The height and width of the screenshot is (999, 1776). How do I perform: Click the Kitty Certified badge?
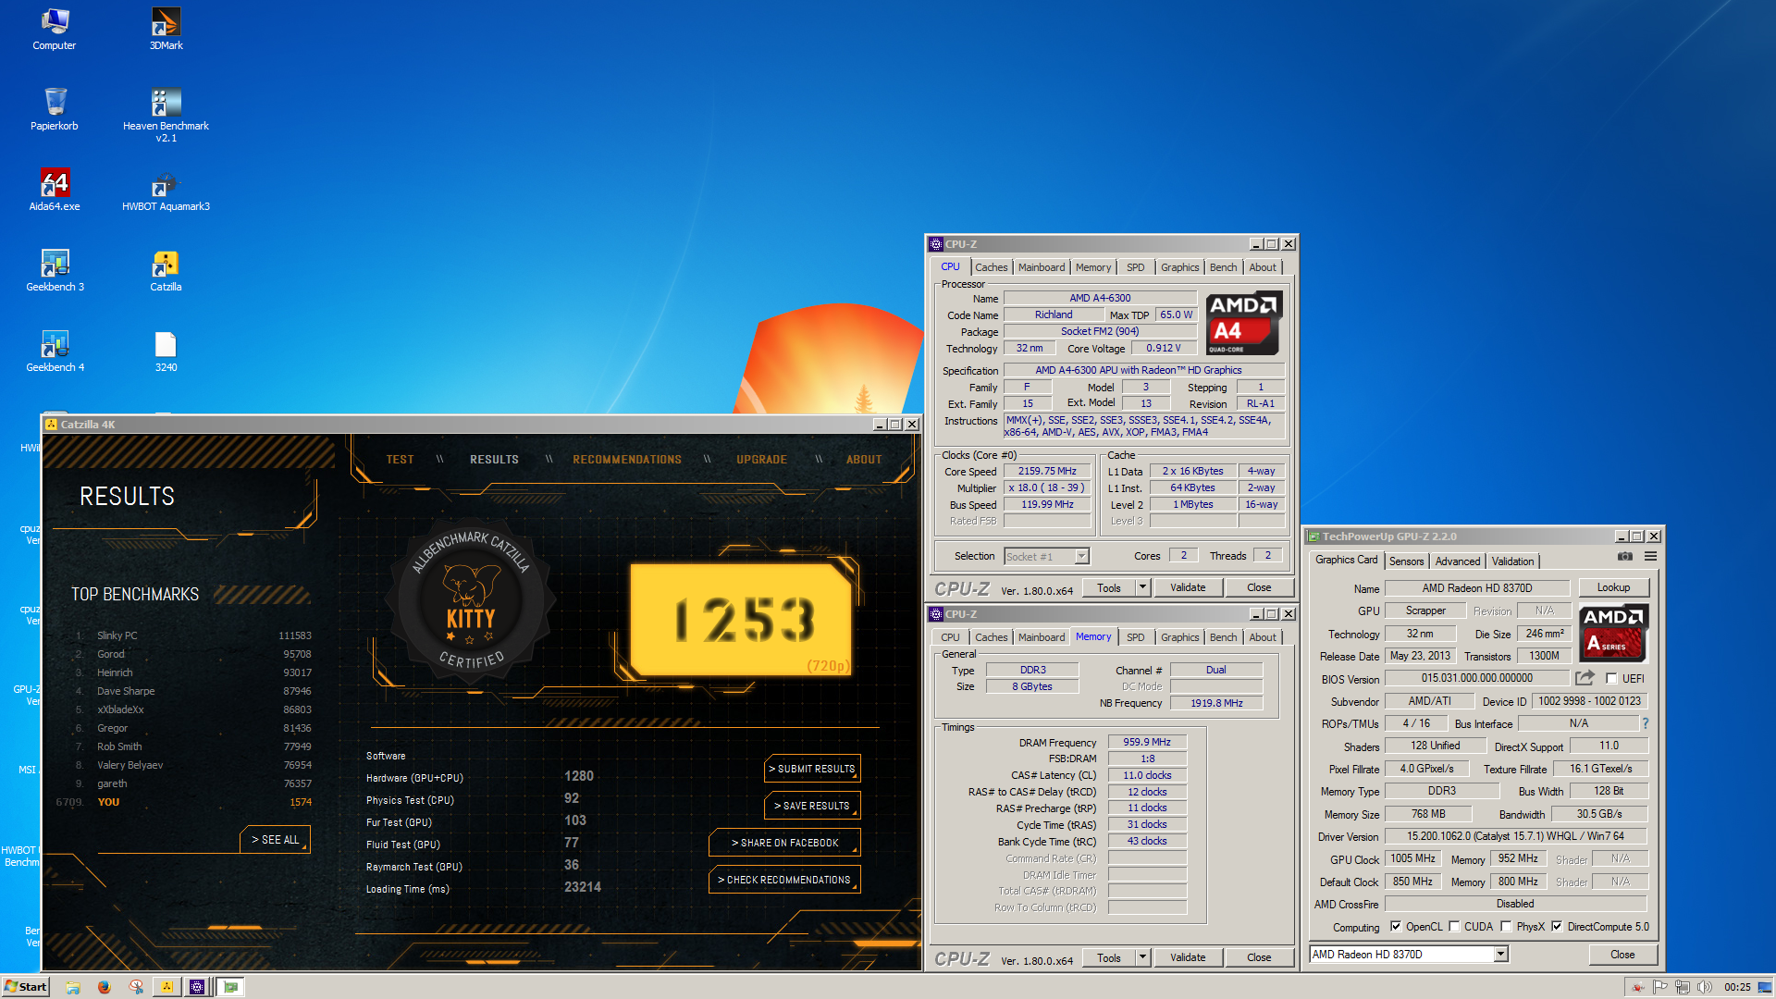472,599
